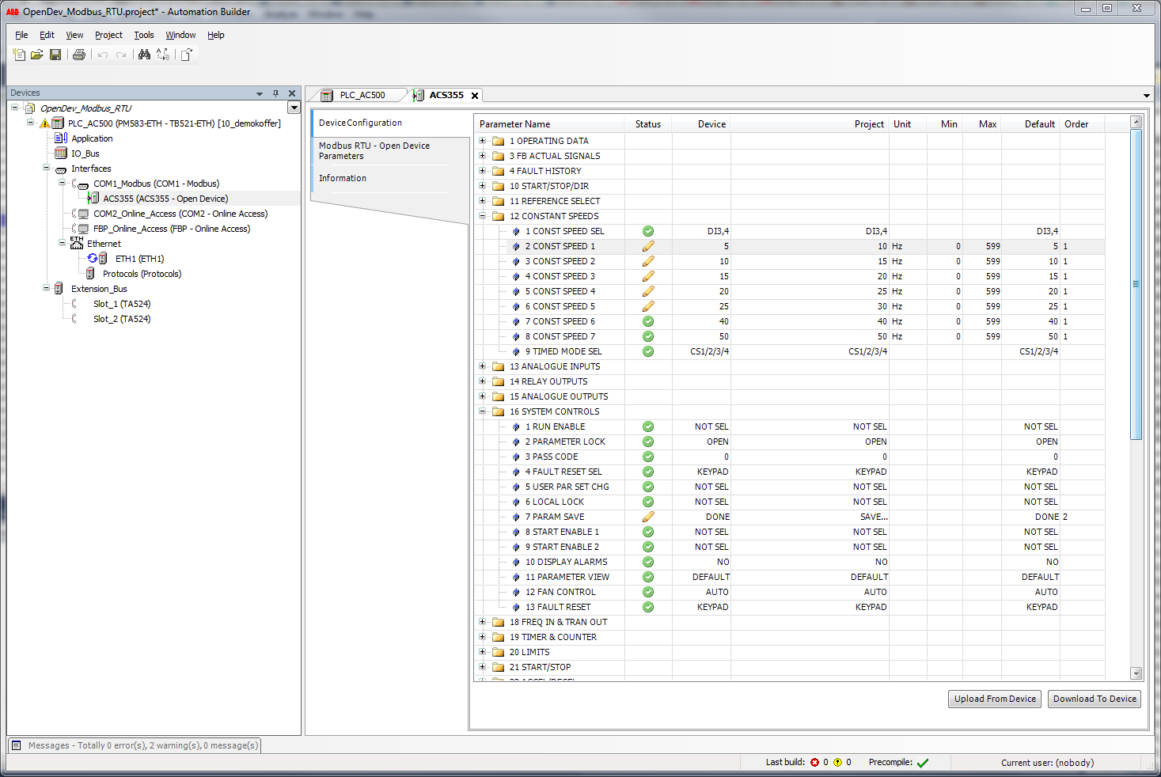Screen dimensions: 1161x777
Task: Select Protocols (Protocols) tree item
Action: [142, 274]
